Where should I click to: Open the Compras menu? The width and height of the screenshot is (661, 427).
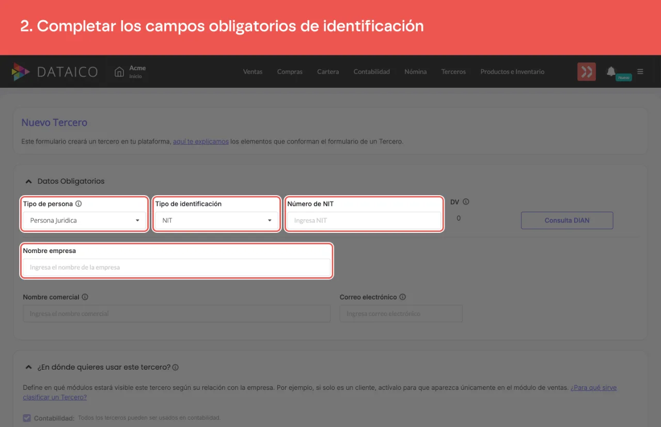(x=290, y=72)
